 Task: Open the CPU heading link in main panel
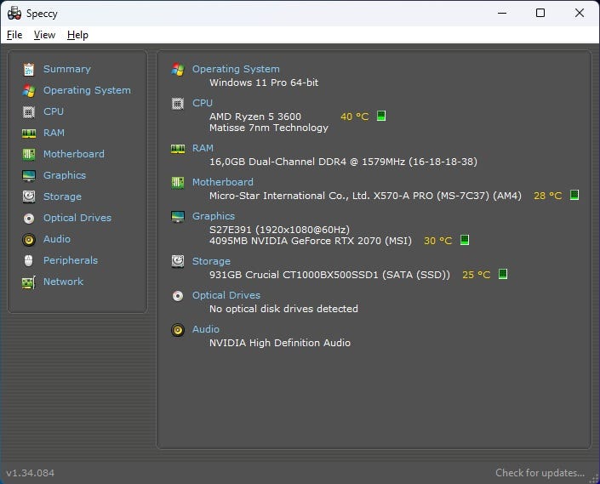(202, 103)
